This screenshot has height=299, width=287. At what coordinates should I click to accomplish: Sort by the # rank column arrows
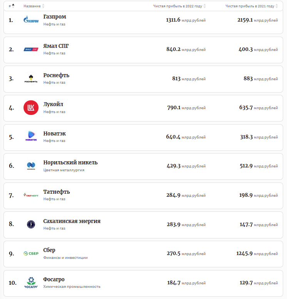pyautogui.click(x=13, y=6)
